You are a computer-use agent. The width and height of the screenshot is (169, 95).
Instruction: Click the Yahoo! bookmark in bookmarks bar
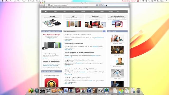coord(54,7)
